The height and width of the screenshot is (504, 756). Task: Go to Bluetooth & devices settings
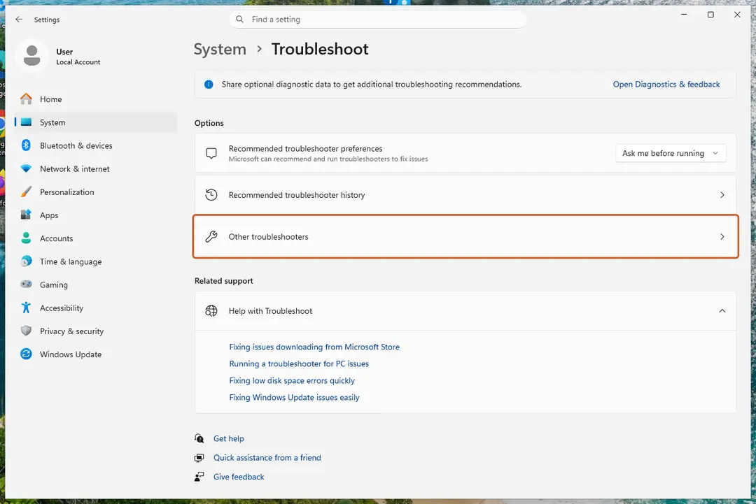pyautogui.click(x=95, y=145)
